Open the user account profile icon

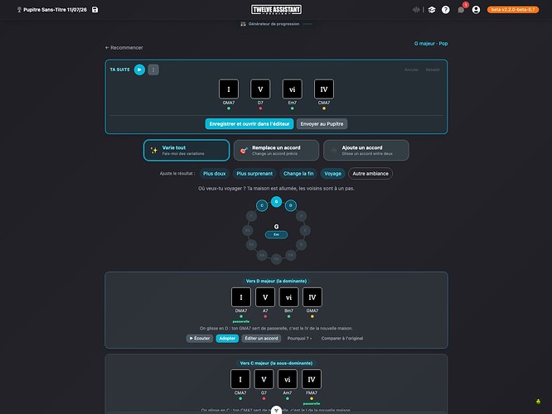click(x=476, y=10)
